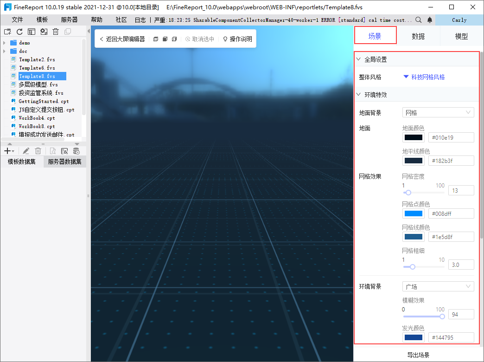The width and height of the screenshot is (484, 362).
Task: Select the 服务器数据集 tab
Action: (x=65, y=162)
